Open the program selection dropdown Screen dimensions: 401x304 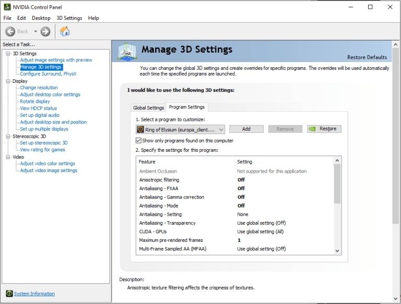click(x=180, y=129)
